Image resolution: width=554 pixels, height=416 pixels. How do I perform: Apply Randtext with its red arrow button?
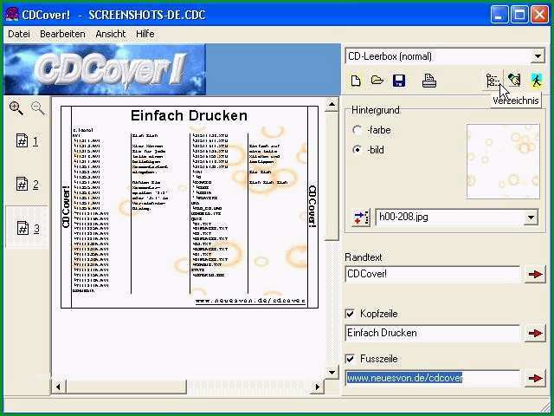pos(535,274)
